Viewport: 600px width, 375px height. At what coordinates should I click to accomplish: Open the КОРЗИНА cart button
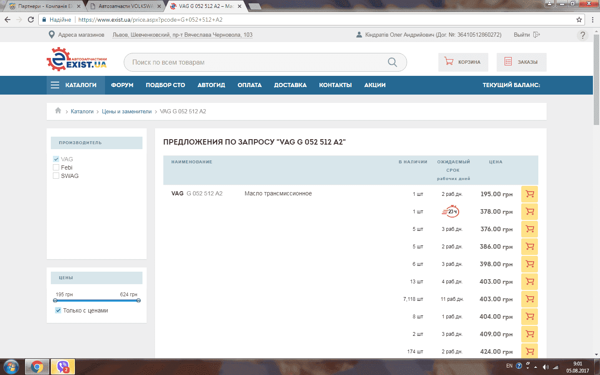(463, 62)
